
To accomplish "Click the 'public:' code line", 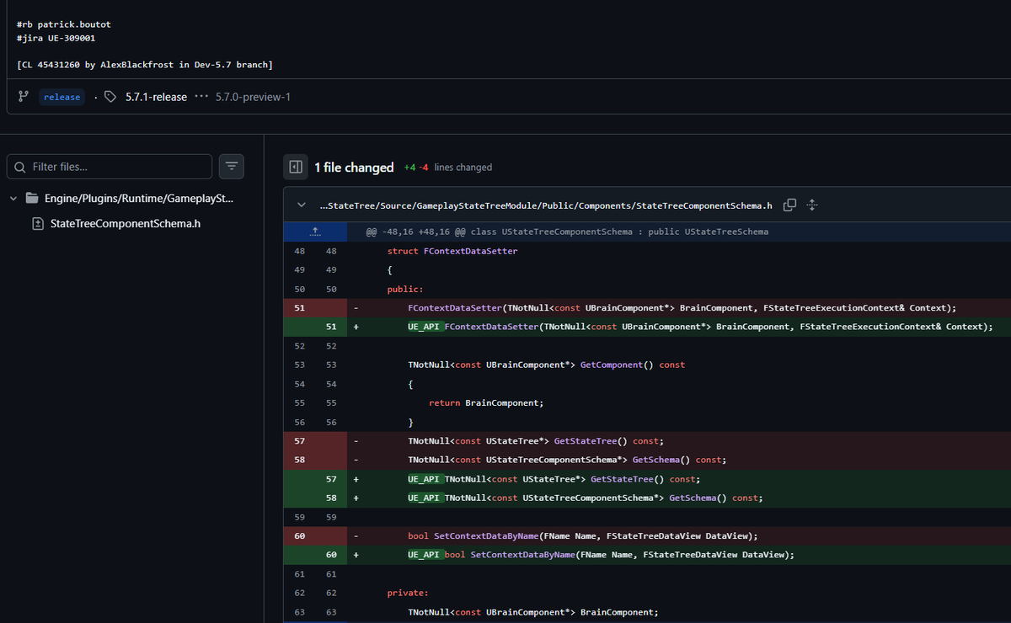I will click(x=405, y=289).
